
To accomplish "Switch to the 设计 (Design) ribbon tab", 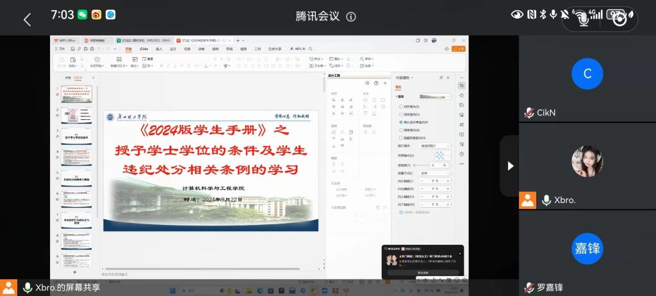I will pos(173,49).
